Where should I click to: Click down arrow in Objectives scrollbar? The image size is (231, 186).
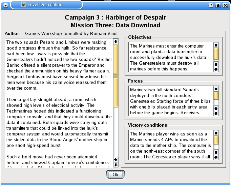216,69
